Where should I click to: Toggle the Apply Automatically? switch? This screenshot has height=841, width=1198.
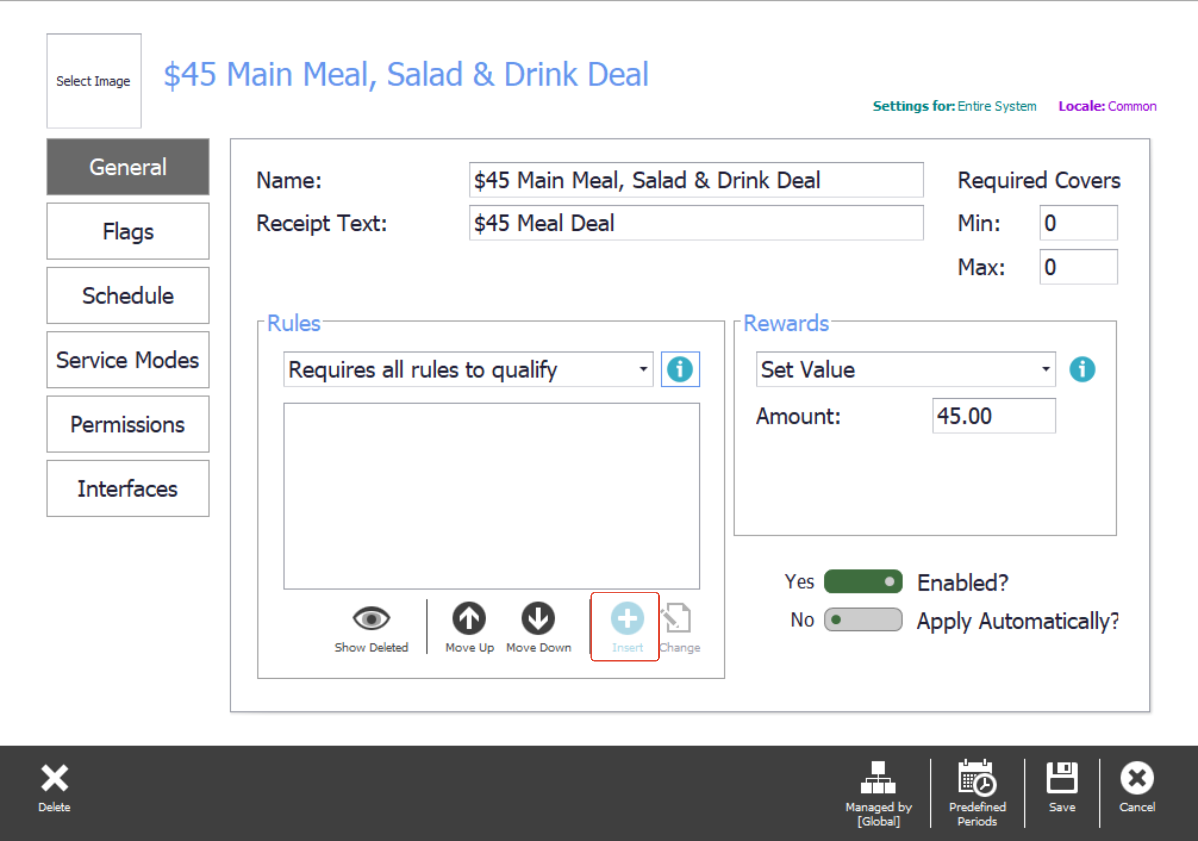(863, 620)
